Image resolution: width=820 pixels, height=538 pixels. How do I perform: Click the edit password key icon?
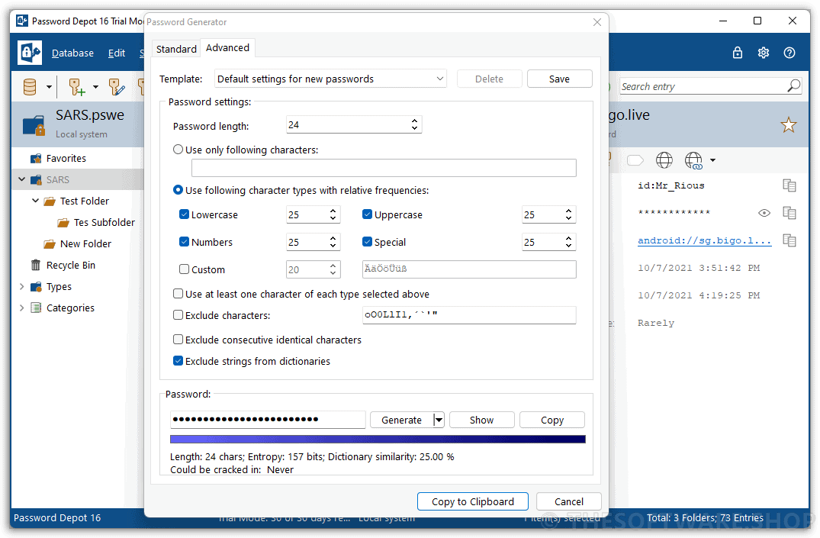point(116,87)
